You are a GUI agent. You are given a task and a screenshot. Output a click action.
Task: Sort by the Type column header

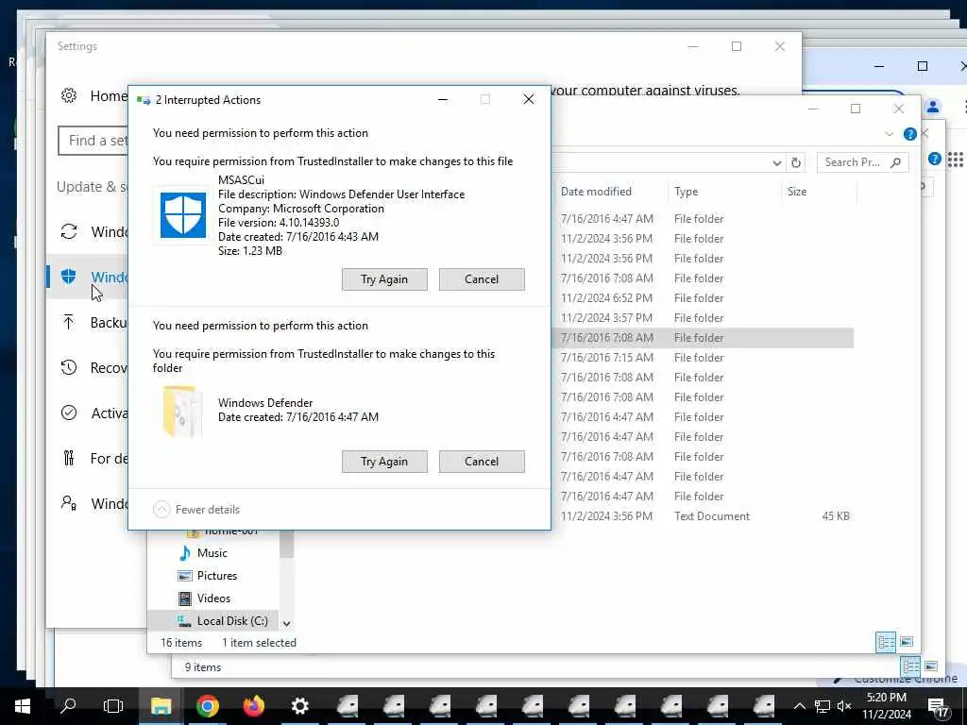pos(686,192)
